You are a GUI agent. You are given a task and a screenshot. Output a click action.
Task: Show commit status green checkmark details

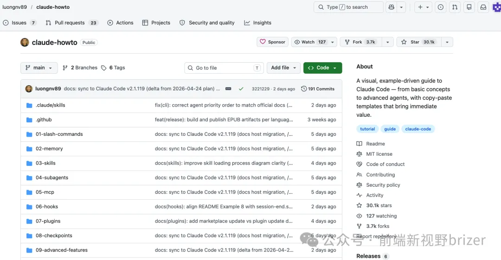point(241,89)
